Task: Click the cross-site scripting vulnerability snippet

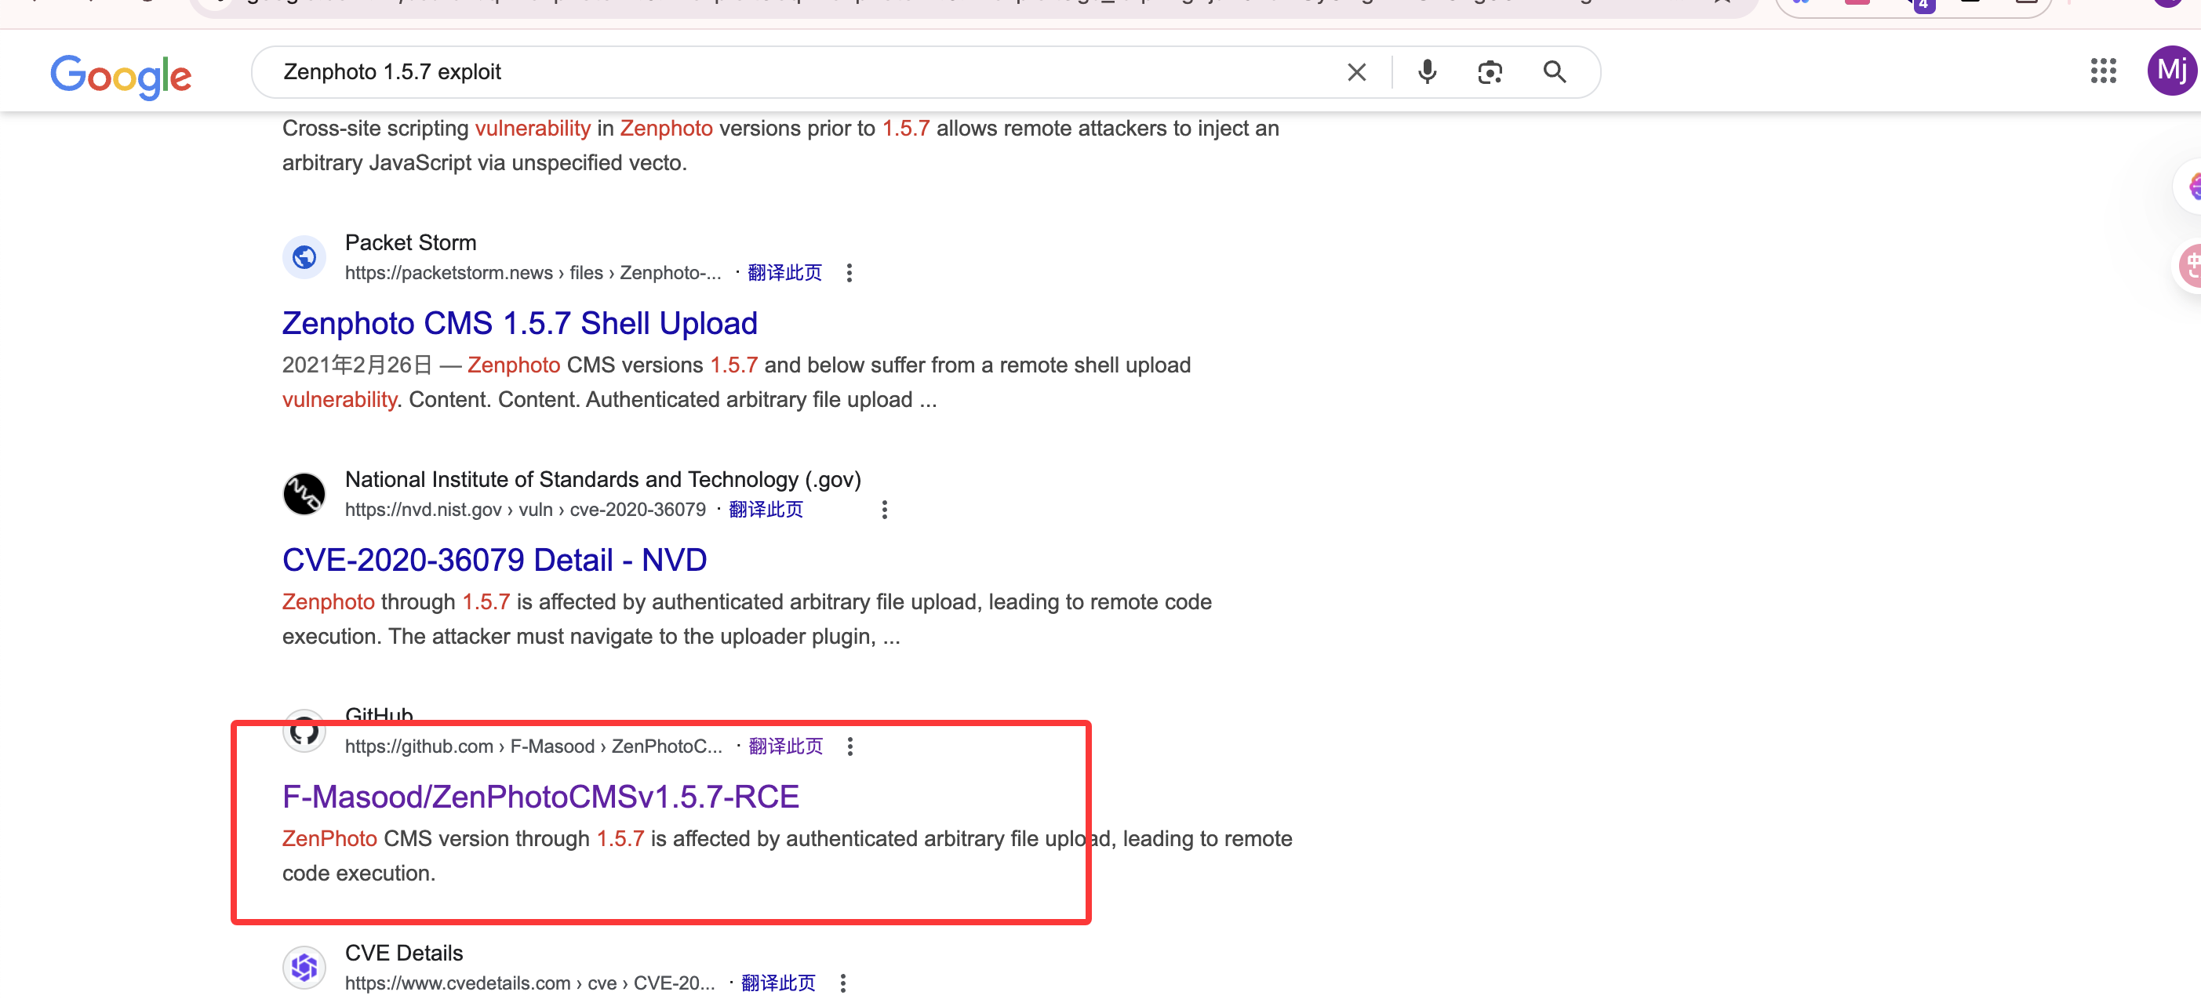Action: (780, 146)
